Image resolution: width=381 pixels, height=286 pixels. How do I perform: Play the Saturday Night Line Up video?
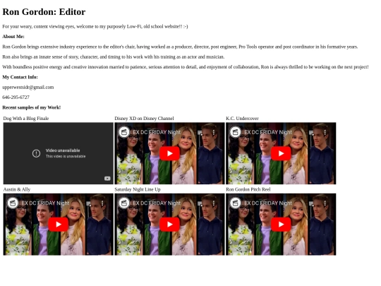169,225
